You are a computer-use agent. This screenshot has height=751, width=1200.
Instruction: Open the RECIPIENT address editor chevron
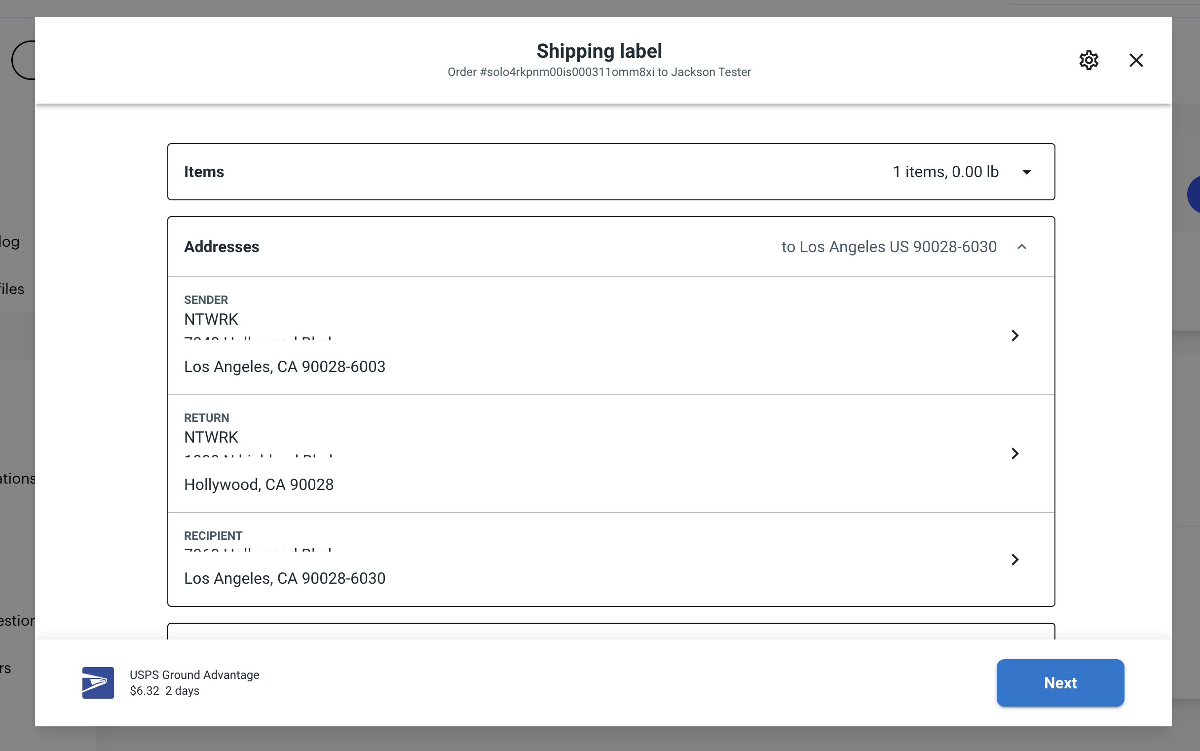click(x=1015, y=560)
